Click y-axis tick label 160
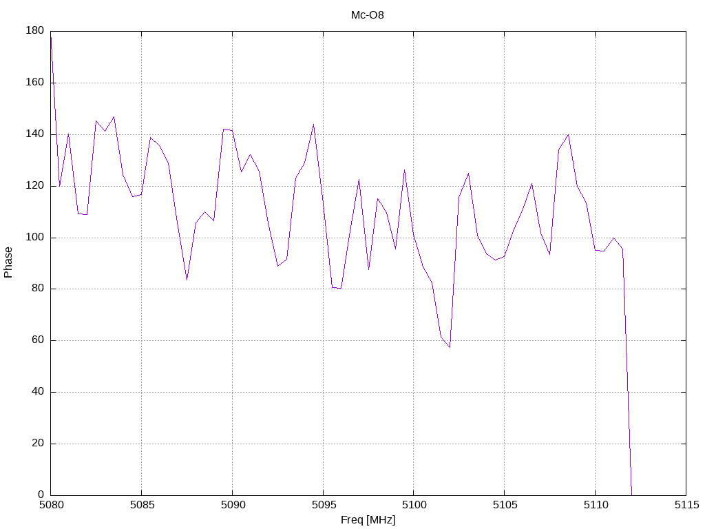 pyautogui.click(x=35, y=83)
